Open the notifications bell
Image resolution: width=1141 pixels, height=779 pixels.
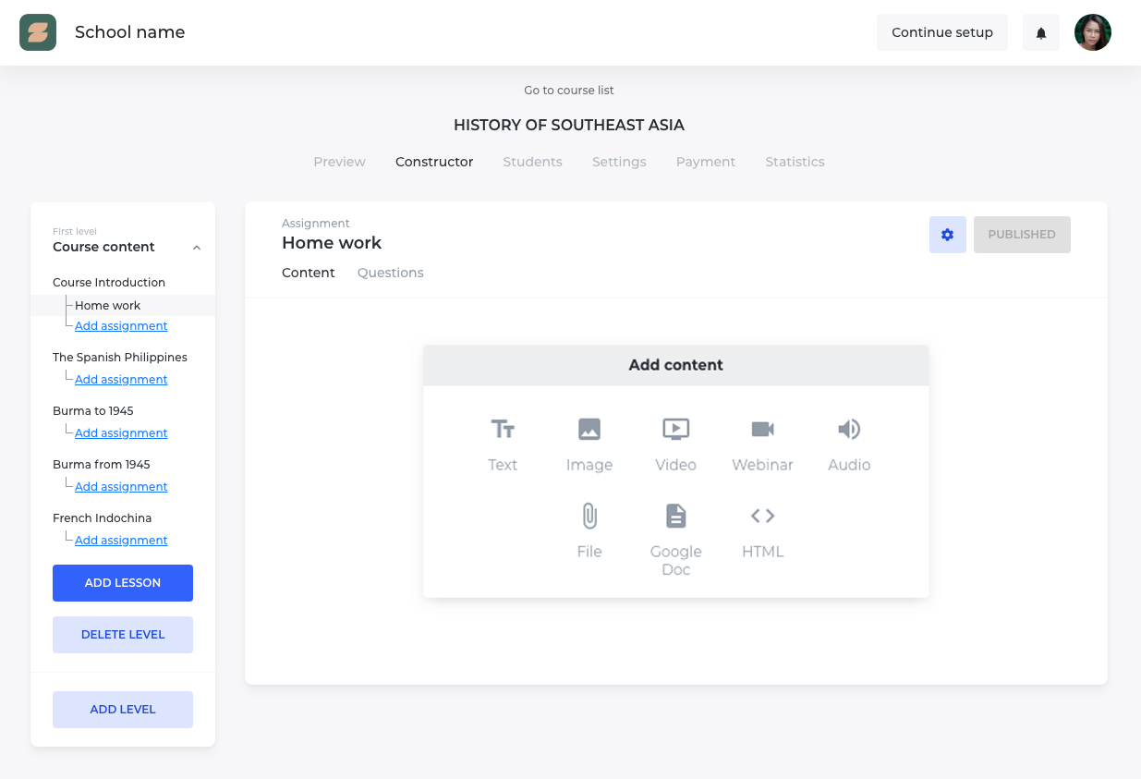click(x=1040, y=31)
